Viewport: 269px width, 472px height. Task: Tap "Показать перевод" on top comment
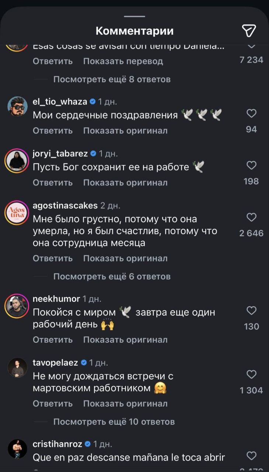point(123,61)
